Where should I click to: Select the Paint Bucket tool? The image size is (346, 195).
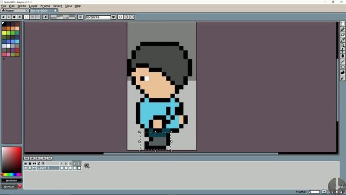[x=342, y=56]
